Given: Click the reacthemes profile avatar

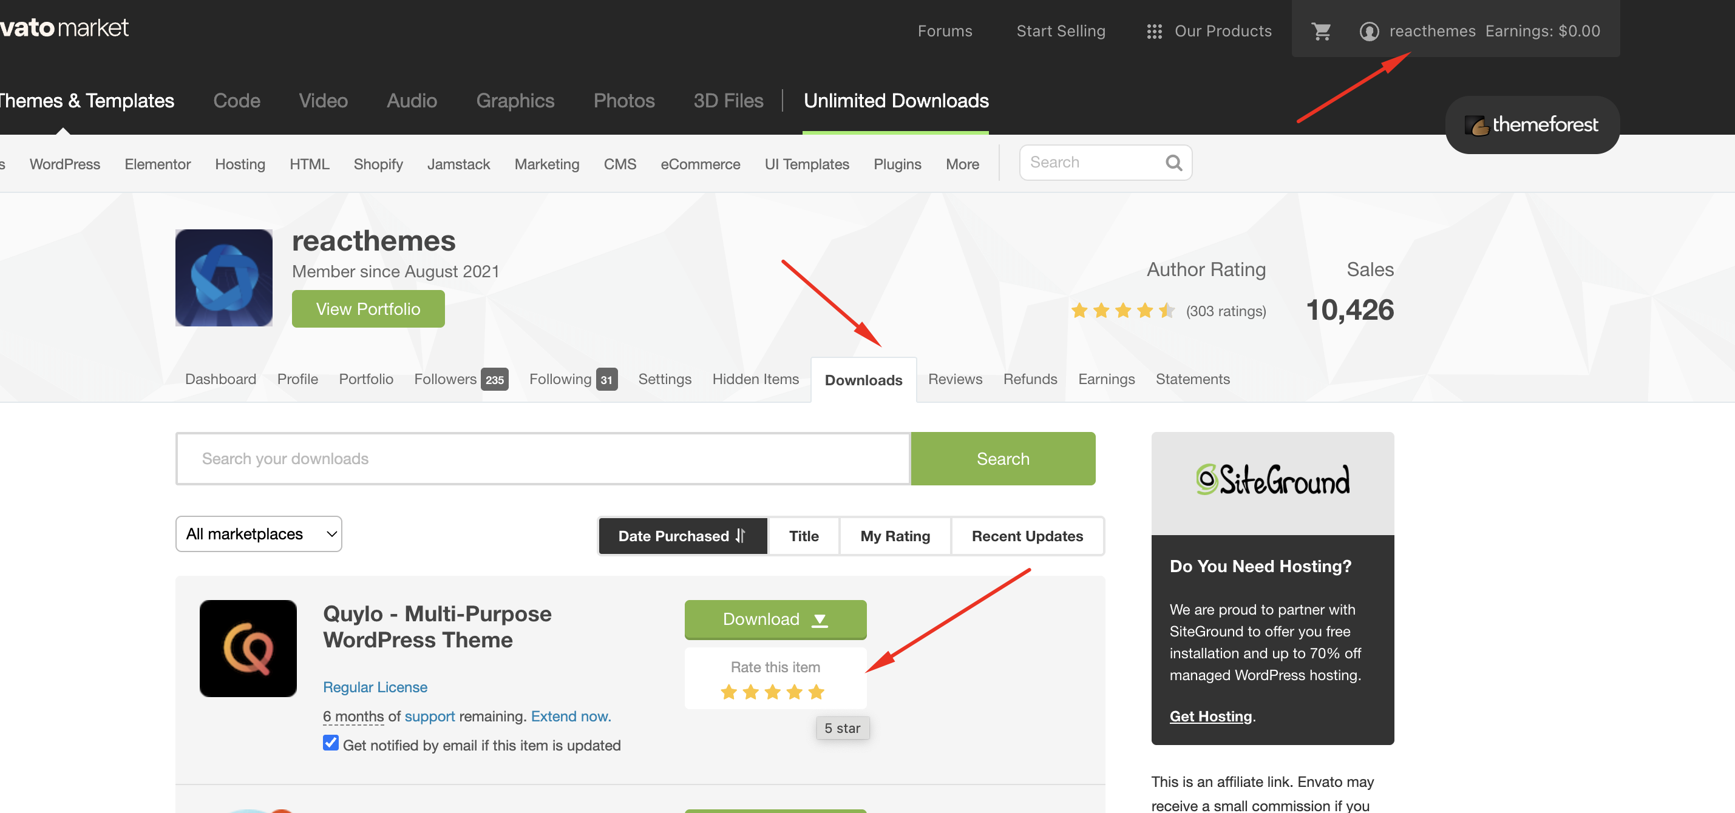Looking at the screenshot, I should click(x=223, y=278).
